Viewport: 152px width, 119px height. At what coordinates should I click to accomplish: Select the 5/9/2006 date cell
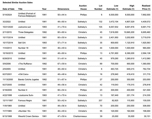(x=7, y=64)
